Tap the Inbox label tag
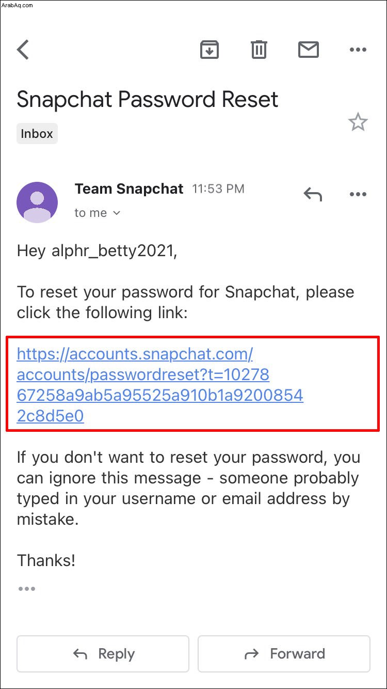Image resolution: width=387 pixels, height=689 pixels. 37,133
